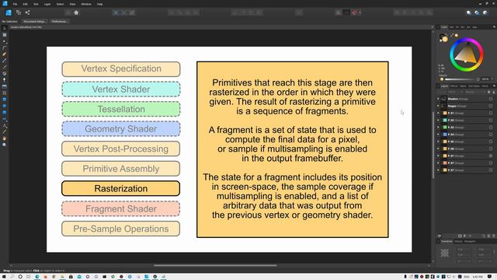Open Layers panel gear options
This screenshot has width=497, height=280.
[x=488, y=92]
